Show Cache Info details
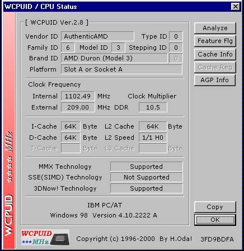 point(215,54)
